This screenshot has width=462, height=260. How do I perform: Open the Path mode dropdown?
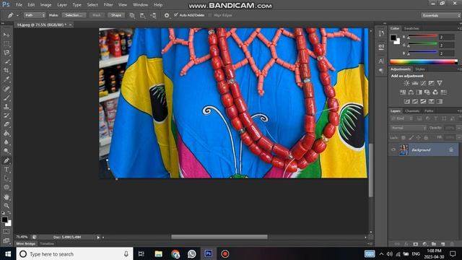[x=35, y=15]
